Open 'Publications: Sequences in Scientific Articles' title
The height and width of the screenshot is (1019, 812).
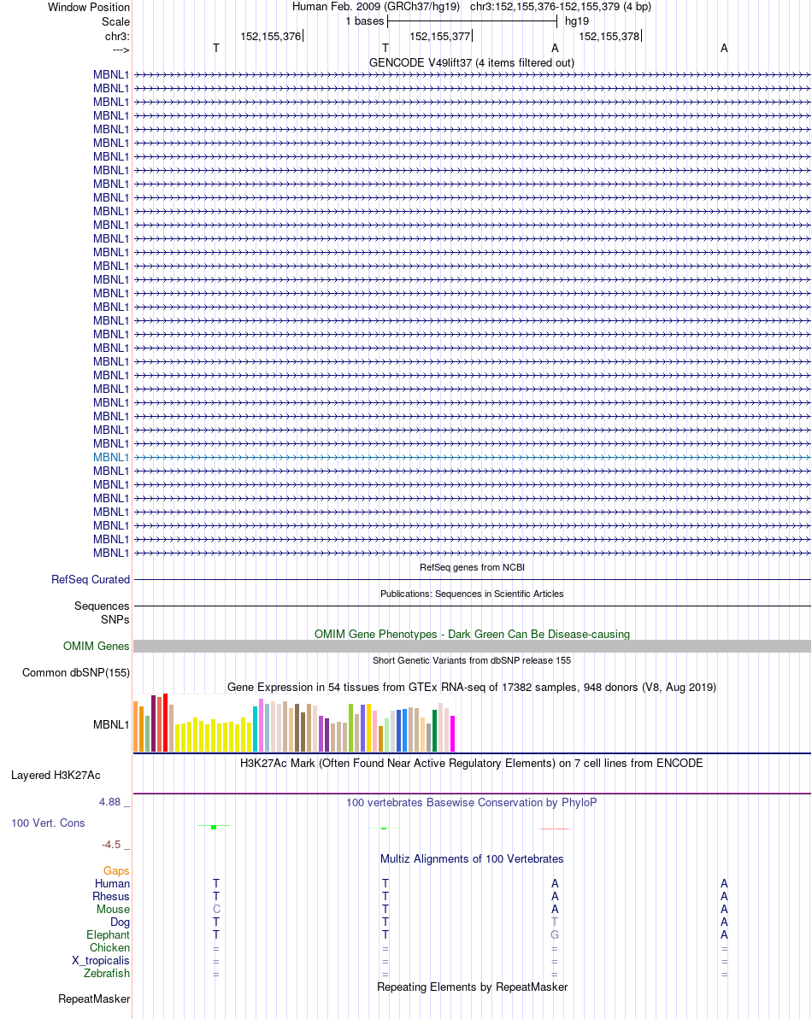click(472, 594)
